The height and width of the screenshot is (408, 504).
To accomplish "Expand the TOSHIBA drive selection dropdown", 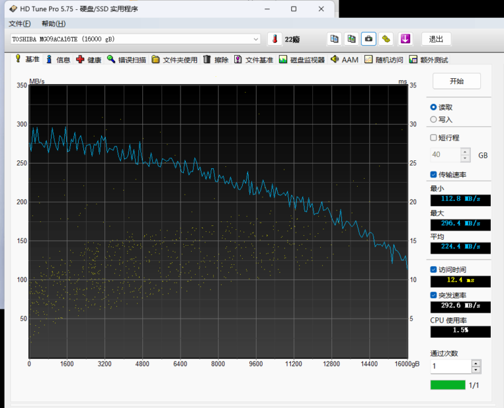I will point(256,39).
